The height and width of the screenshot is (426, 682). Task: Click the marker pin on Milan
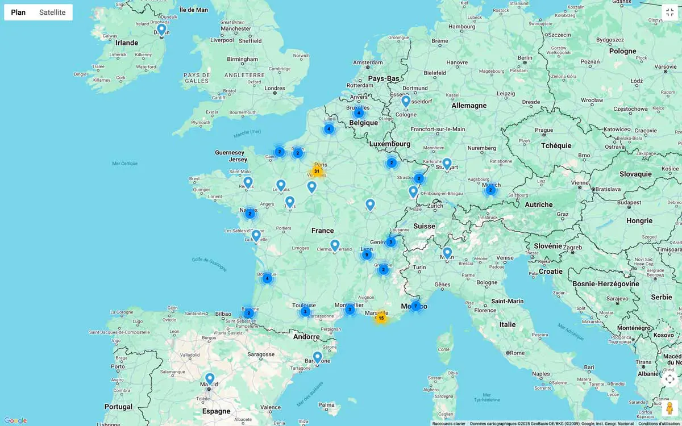coord(447,252)
